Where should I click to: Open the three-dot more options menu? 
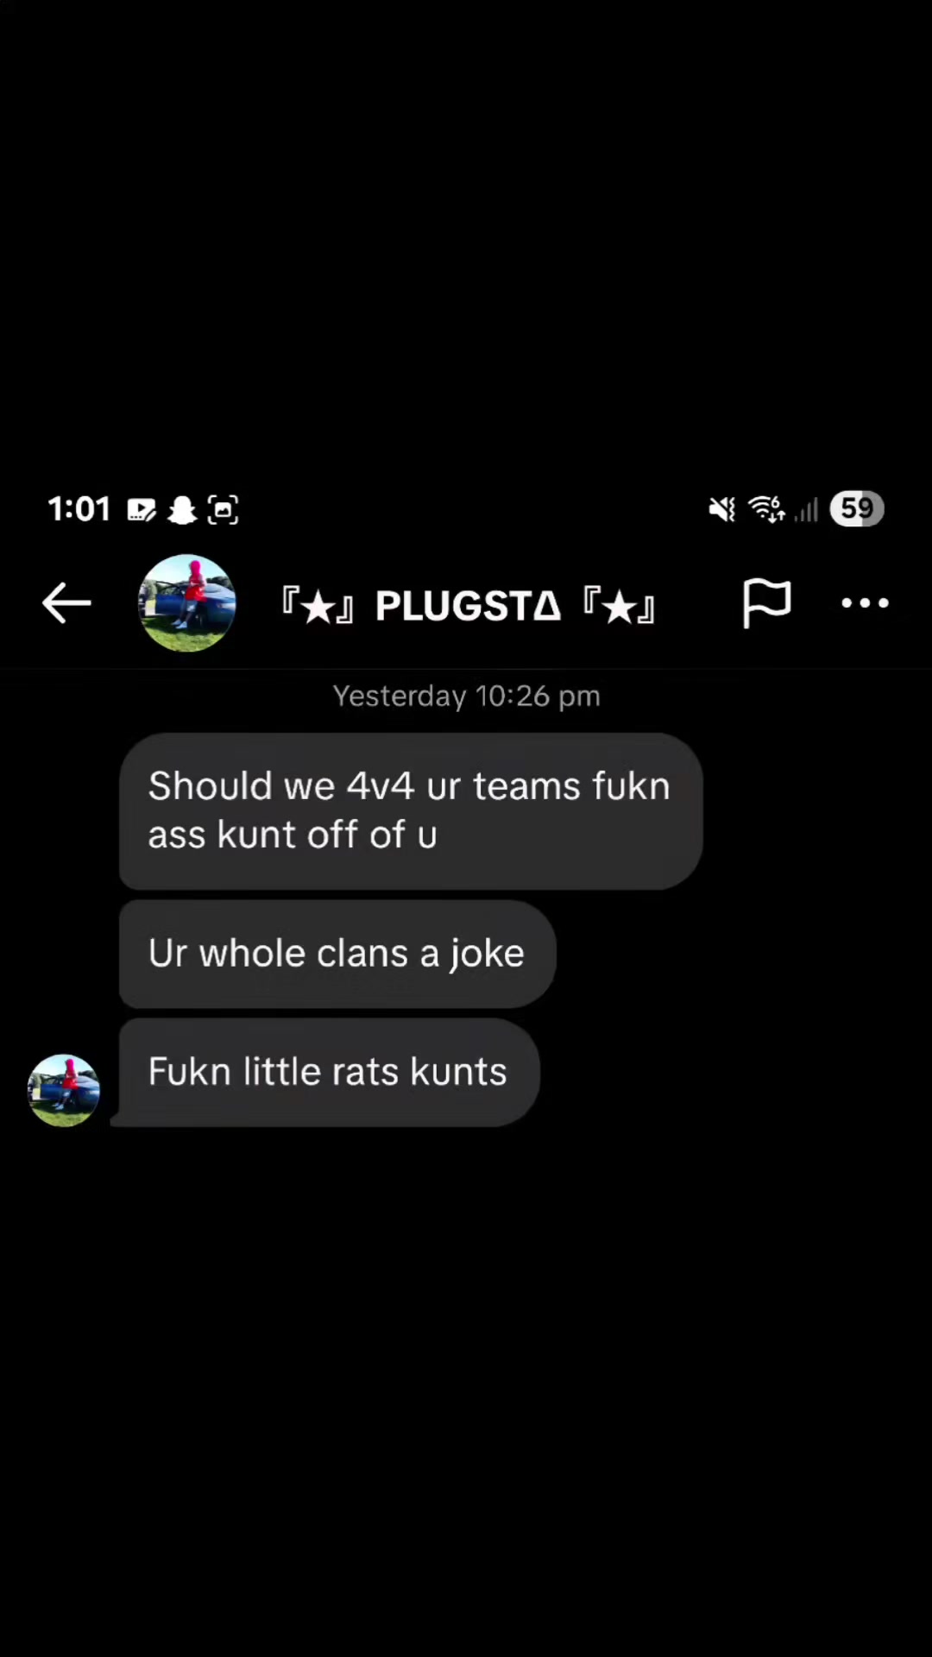click(x=865, y=603)
